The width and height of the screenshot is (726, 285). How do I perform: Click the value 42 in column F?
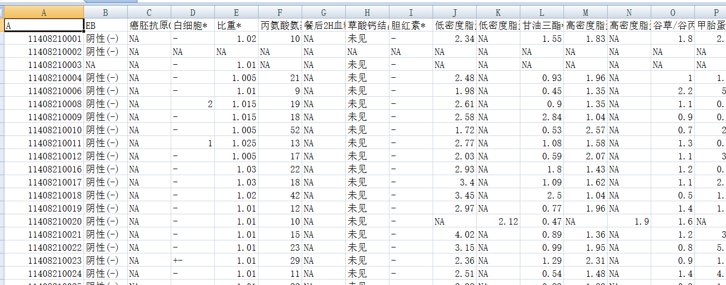280,195
